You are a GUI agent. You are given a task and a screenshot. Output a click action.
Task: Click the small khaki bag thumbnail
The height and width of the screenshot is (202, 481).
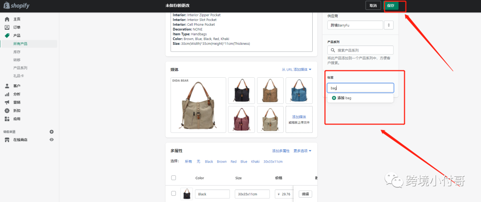coord(270,119)
